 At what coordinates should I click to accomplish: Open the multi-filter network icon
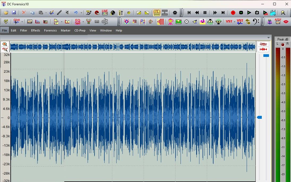89,22
